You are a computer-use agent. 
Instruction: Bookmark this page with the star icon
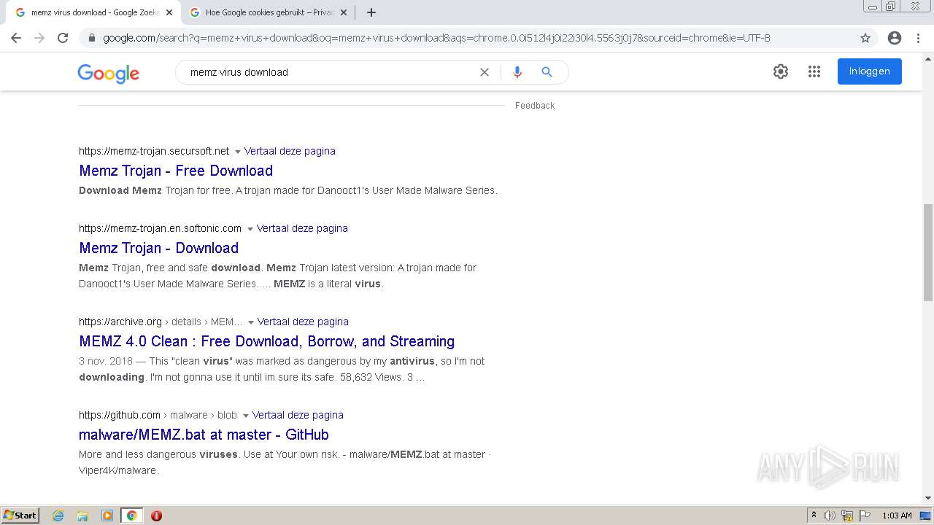(x=865, y=38)
